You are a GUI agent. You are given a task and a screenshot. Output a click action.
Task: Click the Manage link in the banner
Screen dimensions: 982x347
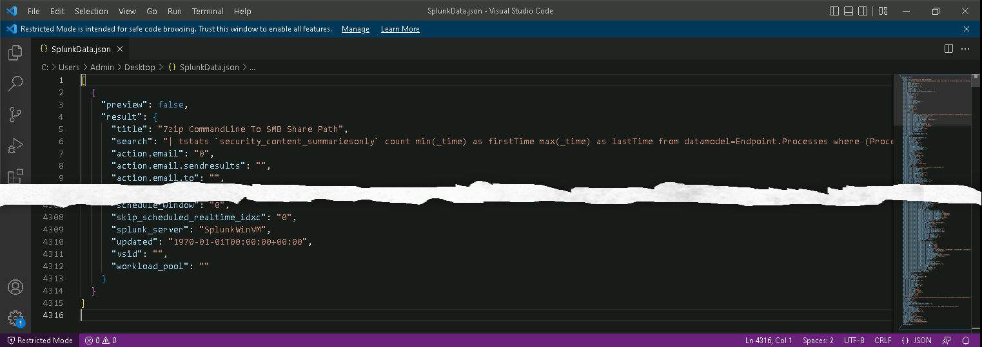click(x=355, y=29)
